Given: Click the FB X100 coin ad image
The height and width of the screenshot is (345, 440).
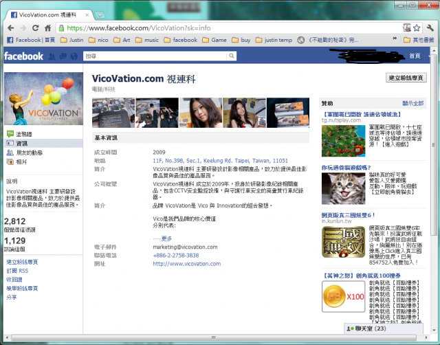Looking at the screenshot, I should coord(343,296).
